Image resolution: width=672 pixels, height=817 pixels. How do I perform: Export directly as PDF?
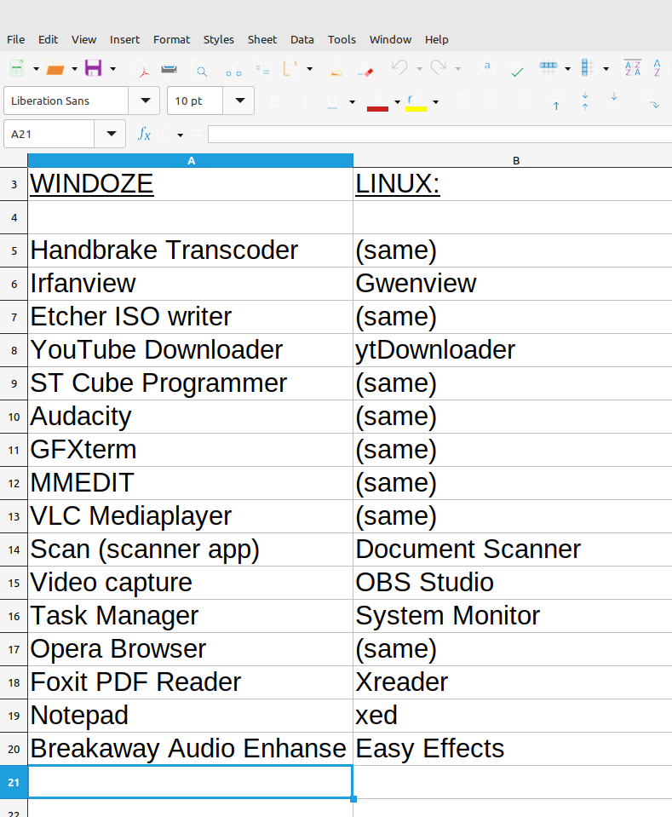[x=141, y=68]
